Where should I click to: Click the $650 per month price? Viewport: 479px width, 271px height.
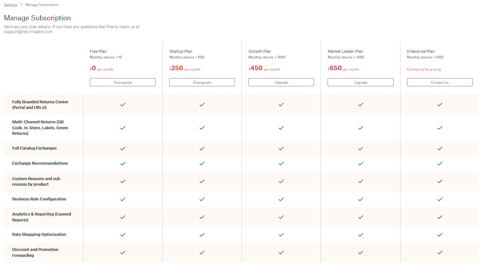point(343,69)
